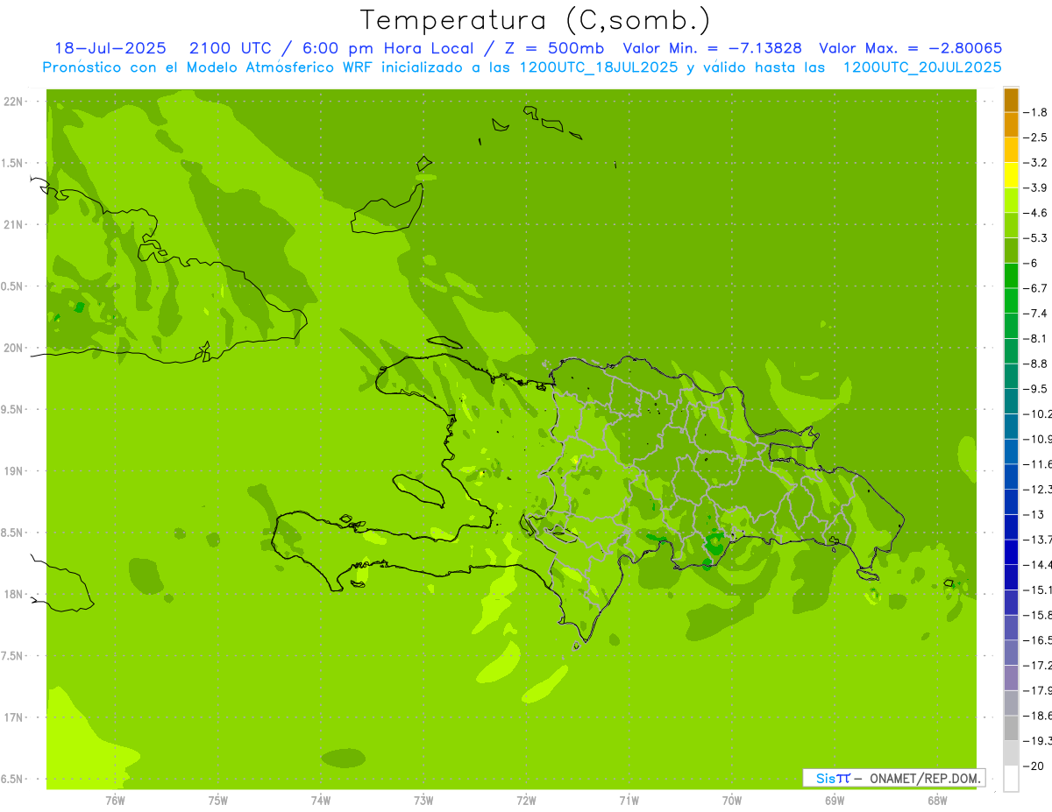Click the "76W" longitude label
The image size is (1052, 812).
click(115, 800)
